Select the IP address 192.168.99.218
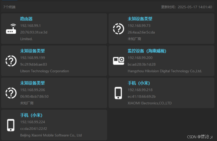 (140, 90)
